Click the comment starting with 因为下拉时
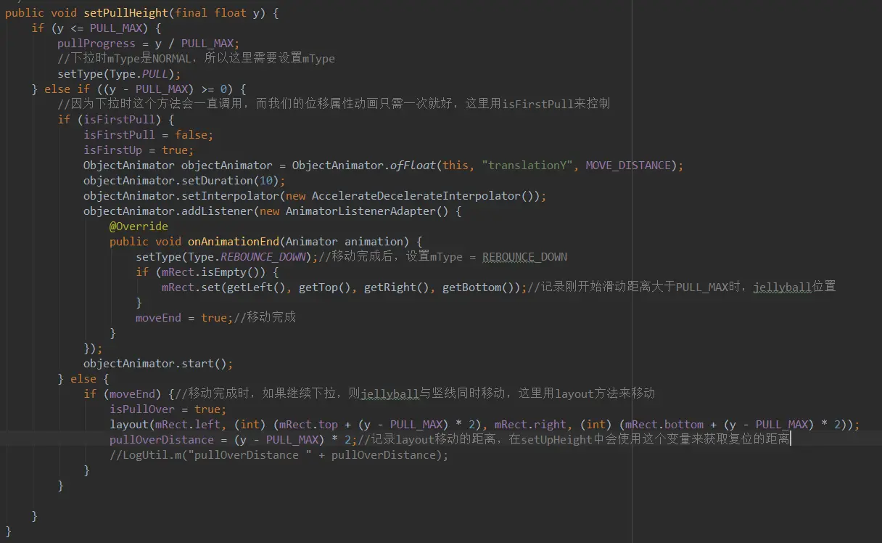The width and height of the screenshot is (882, 543). pos(334,104)
